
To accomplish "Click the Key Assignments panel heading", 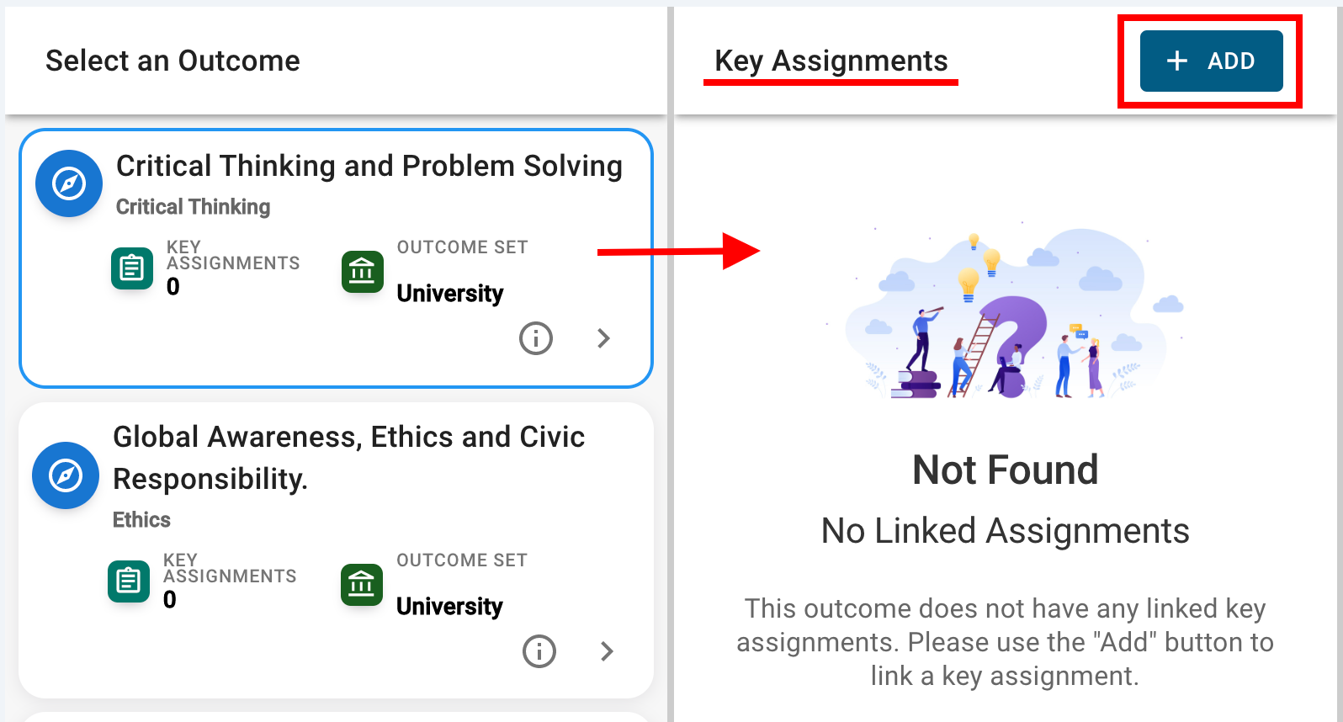I will pos(831,61).
